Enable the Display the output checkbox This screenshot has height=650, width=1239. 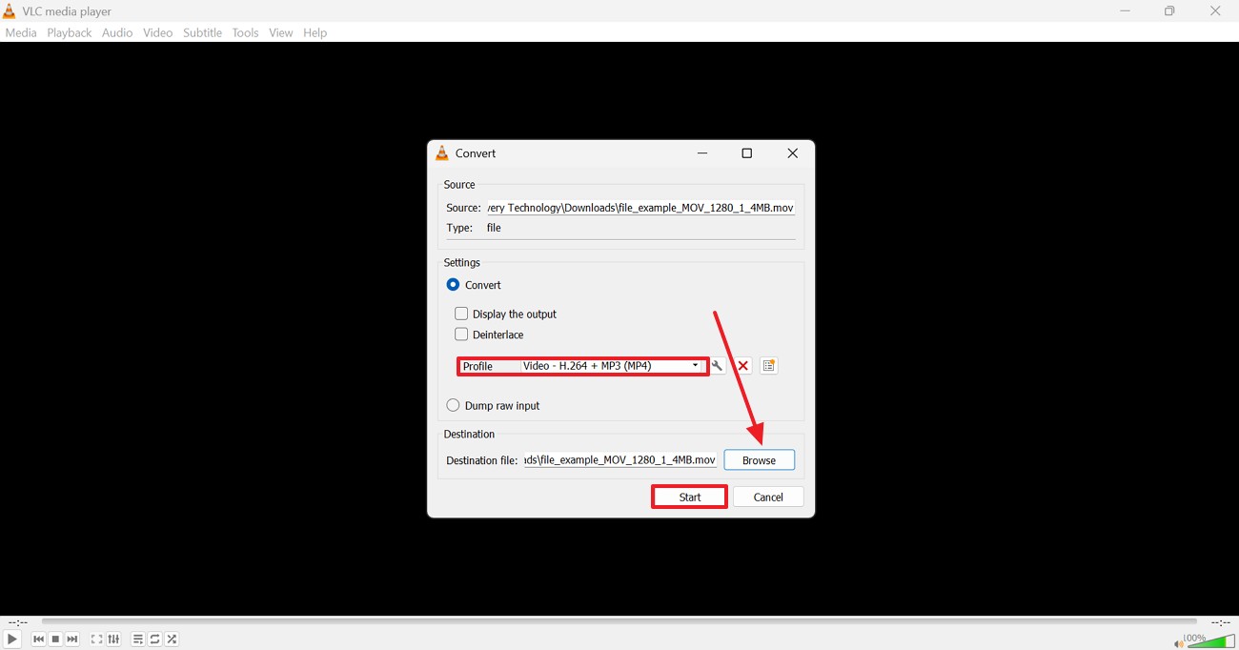(461, 314)
